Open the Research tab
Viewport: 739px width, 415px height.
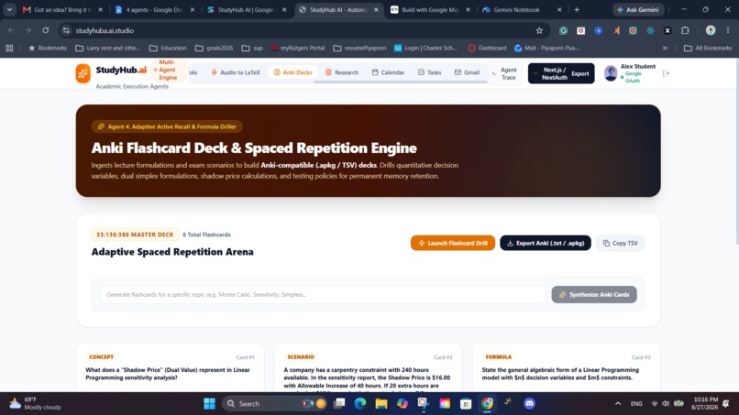click(342, 72)
